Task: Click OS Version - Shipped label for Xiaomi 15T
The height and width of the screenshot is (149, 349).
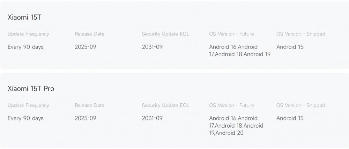Action: 300,34
